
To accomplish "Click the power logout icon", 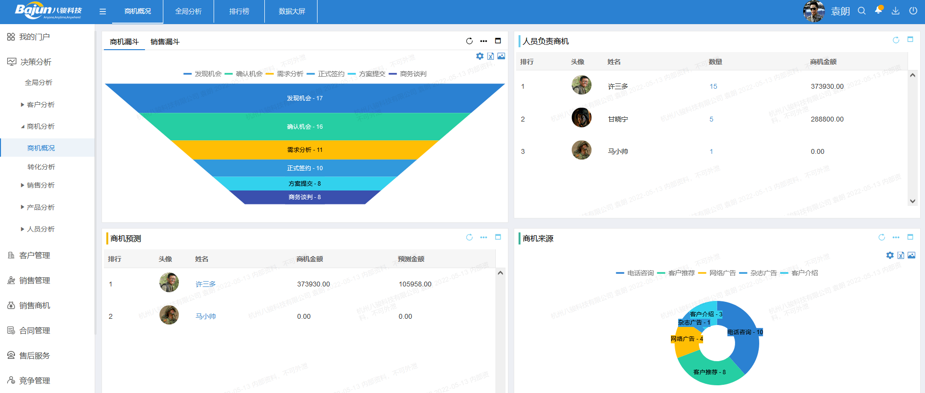I will 913,11.
